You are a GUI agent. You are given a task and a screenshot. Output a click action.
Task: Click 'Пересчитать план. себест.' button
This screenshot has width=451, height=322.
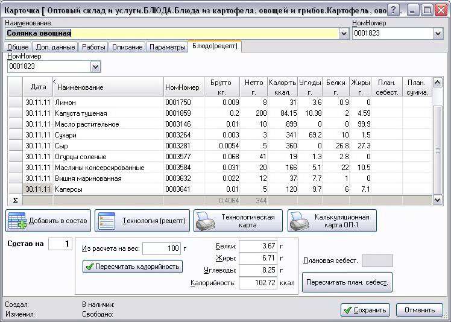[x=347, y=282]
